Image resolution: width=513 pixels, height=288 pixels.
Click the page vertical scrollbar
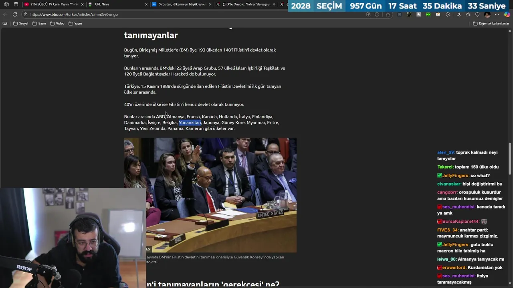[x=510, y=158]
